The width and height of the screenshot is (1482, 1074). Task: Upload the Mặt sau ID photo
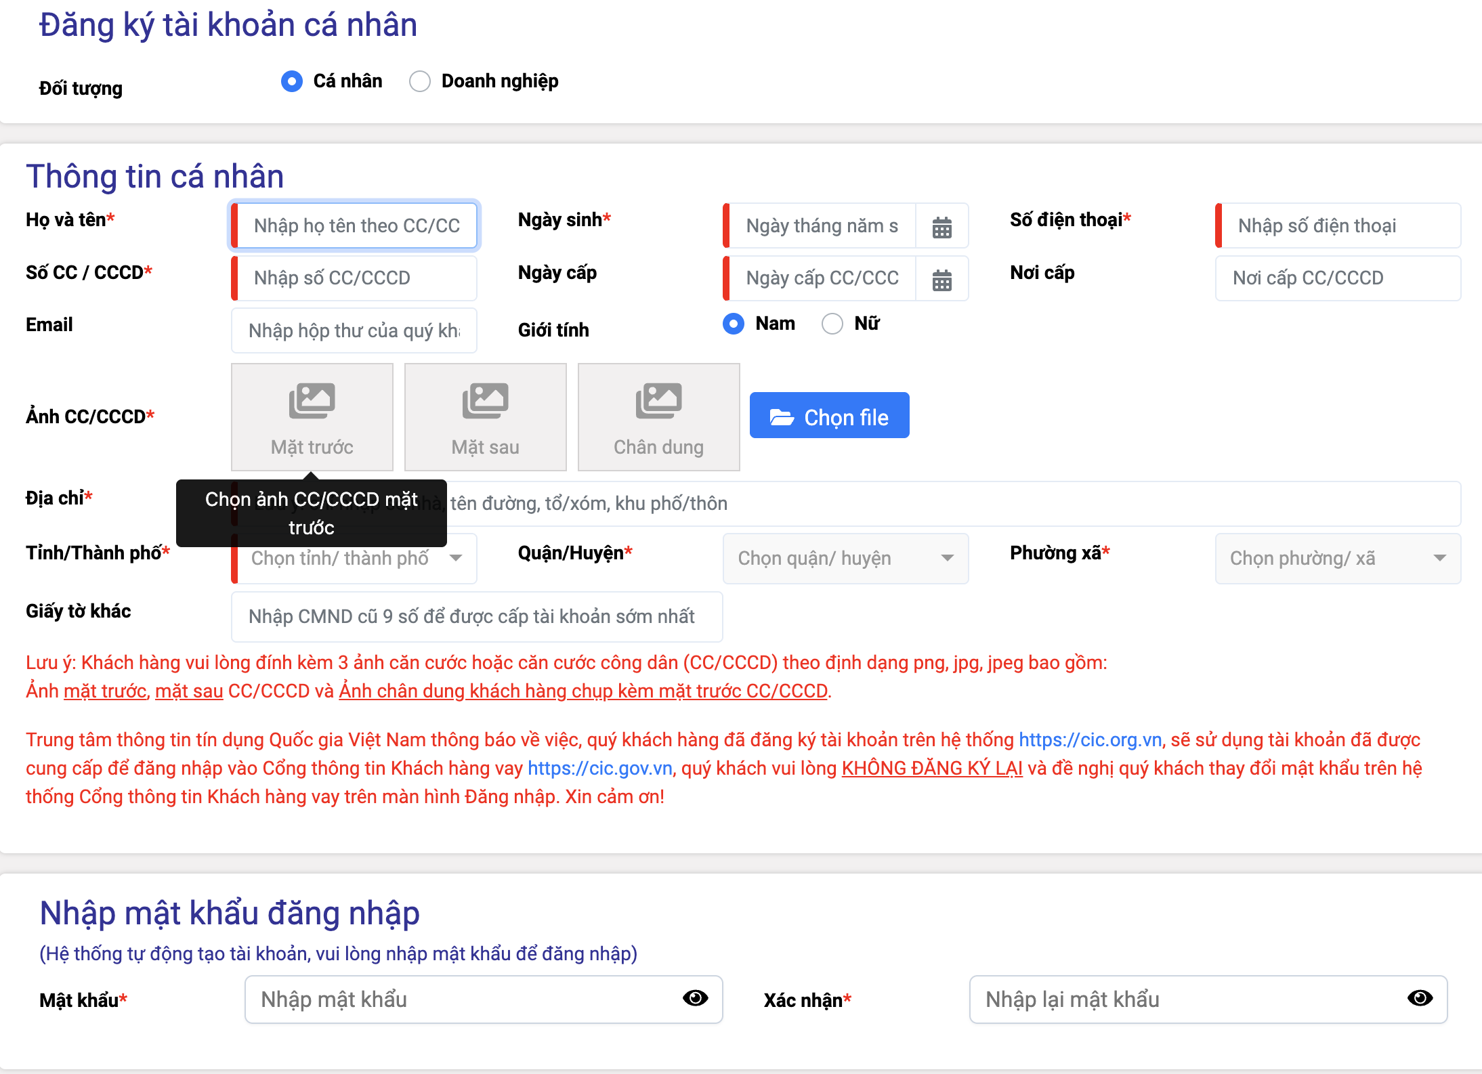click(486, 417)
